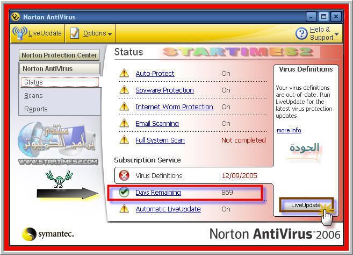The image size is (353, 255).
Task: Click the 869 days remaining value
Action: [x=227, y=192]
